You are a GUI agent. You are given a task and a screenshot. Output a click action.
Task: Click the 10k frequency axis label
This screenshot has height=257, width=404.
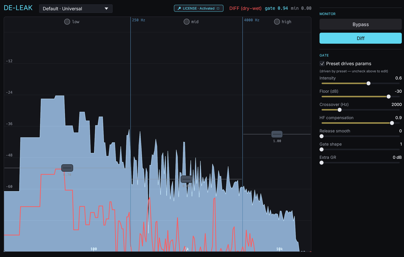[x=280, y=249]
